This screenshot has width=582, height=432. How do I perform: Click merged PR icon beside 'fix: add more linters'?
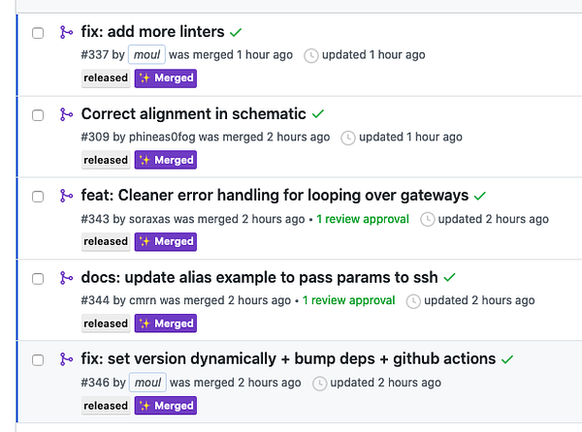[x=65, y=32]
